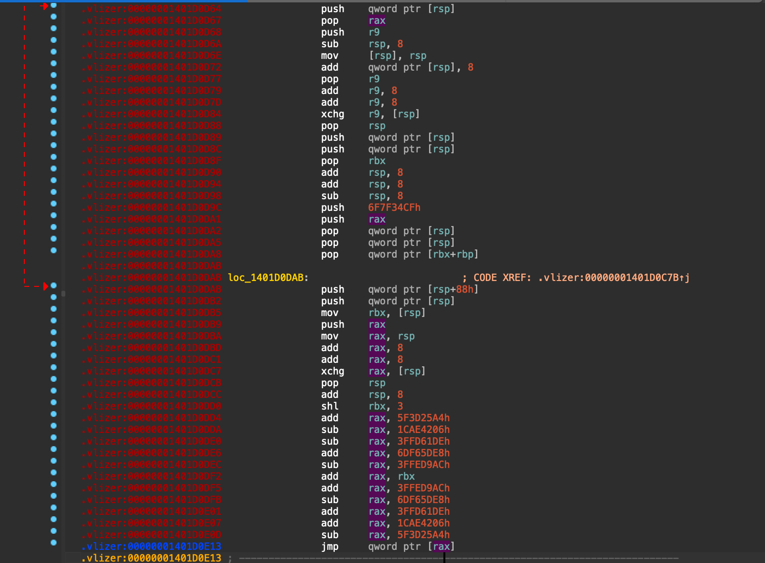Click the xchg mnemonic at 1401D0DC7

click(333, 371)
